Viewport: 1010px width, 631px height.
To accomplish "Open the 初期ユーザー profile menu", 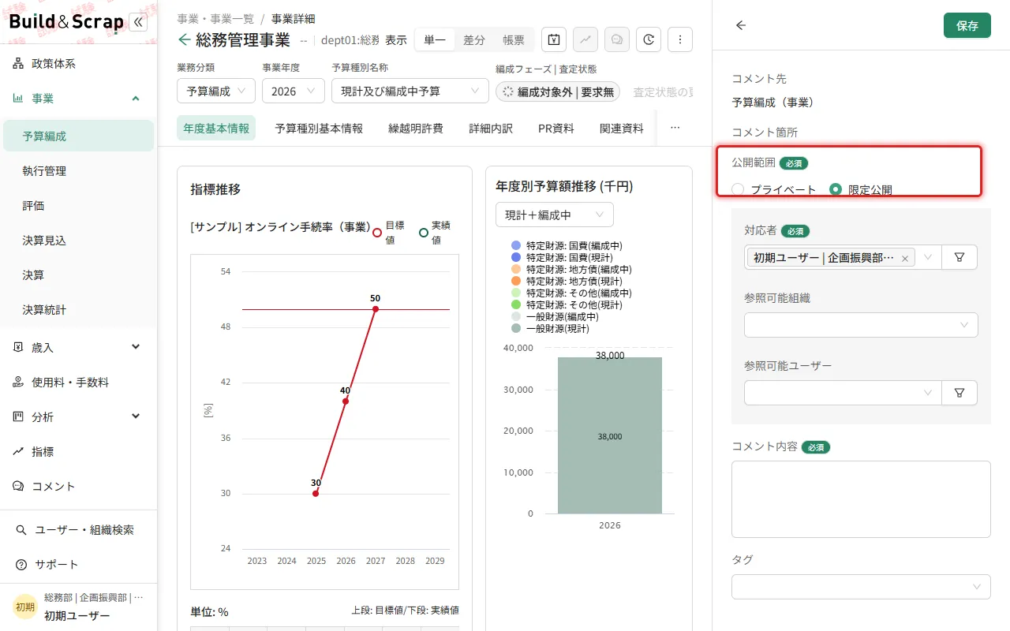I will tap(78, 607).
